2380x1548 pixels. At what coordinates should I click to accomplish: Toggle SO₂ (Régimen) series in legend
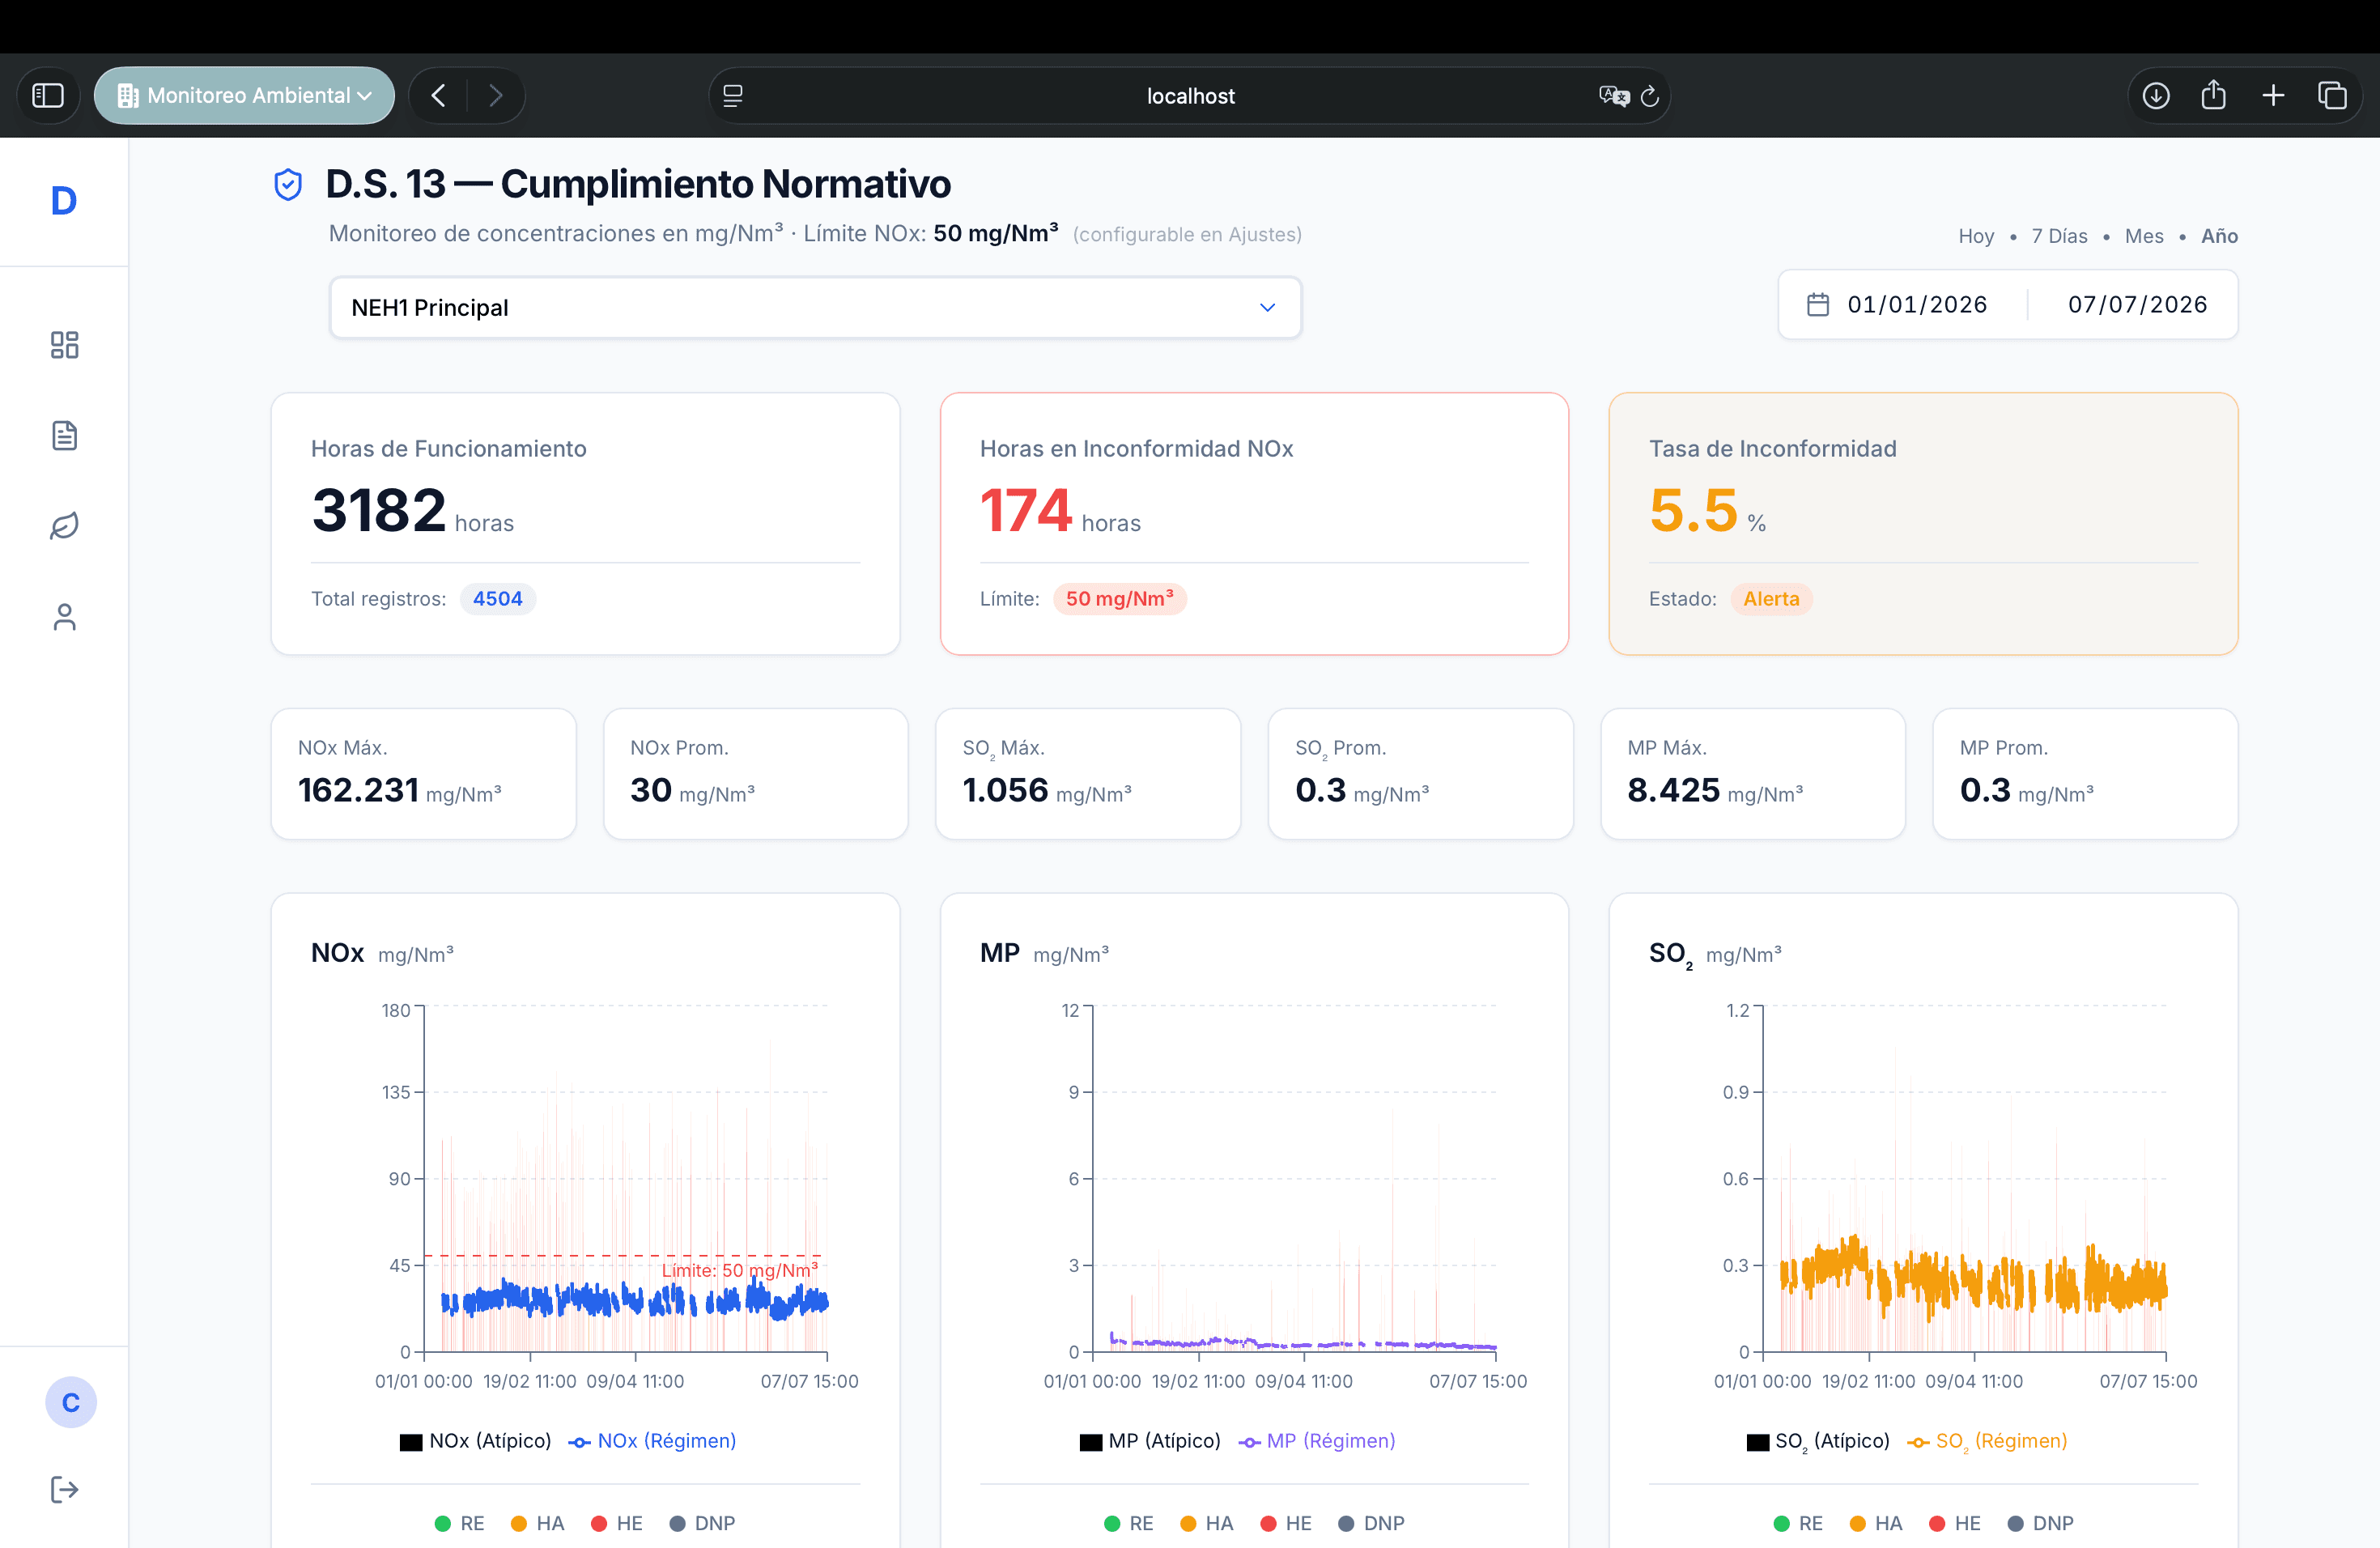(x=1987, y=1441)
